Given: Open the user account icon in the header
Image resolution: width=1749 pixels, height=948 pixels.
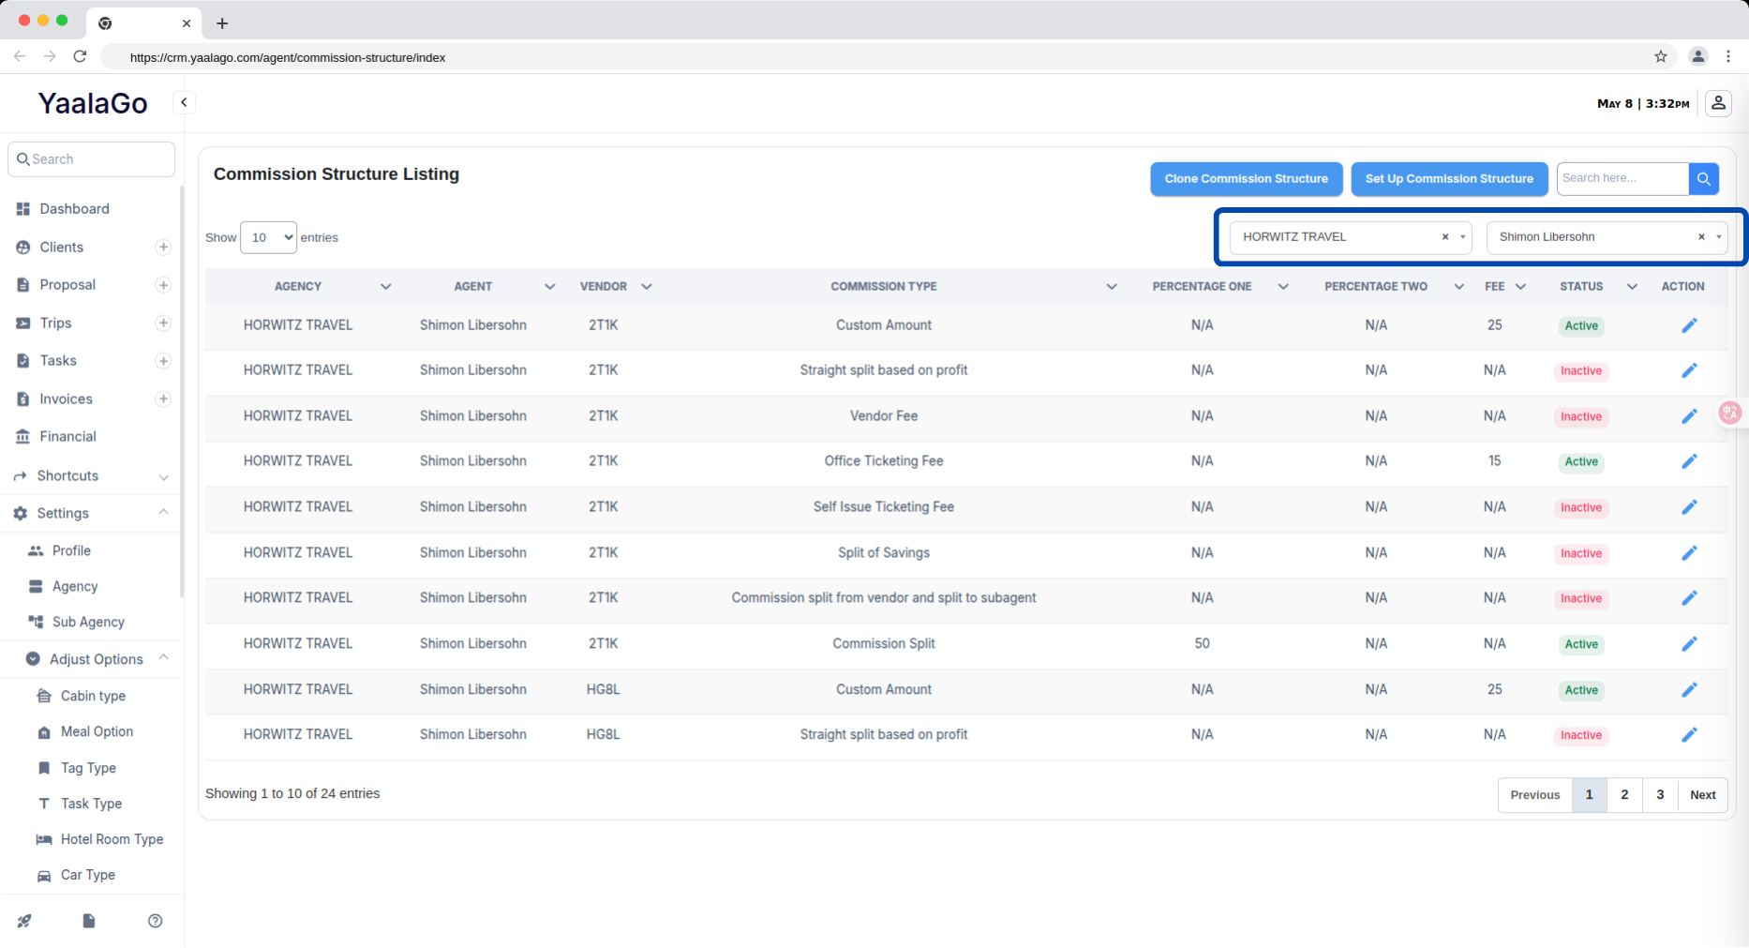Looking at the screenshot, I should (1718, 103).
